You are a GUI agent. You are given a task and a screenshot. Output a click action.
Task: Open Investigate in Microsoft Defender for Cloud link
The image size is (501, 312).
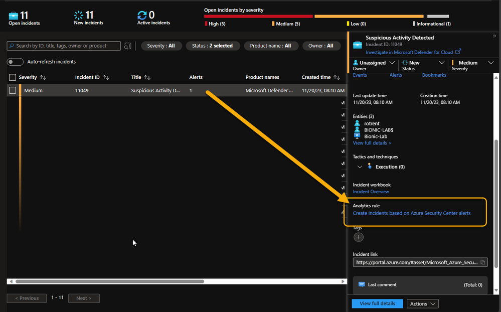point(409,53)
